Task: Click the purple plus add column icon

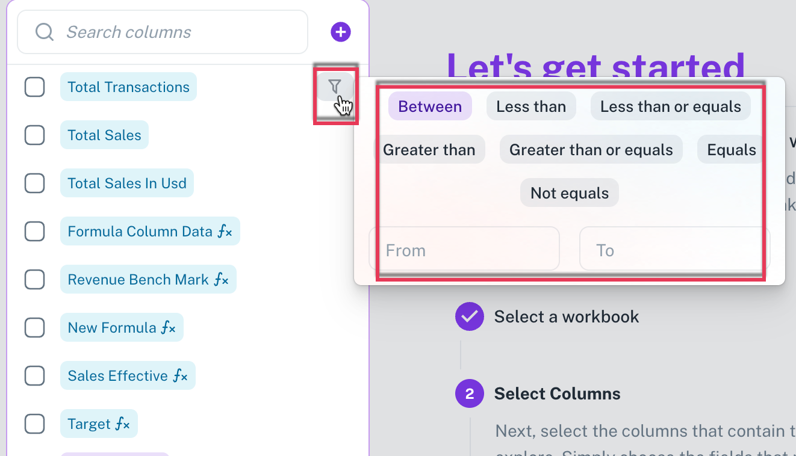Action: (341, 32)
